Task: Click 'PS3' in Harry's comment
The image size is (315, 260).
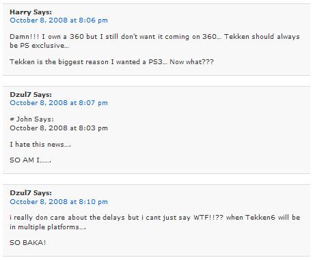Action: click(x=156, y=62)
